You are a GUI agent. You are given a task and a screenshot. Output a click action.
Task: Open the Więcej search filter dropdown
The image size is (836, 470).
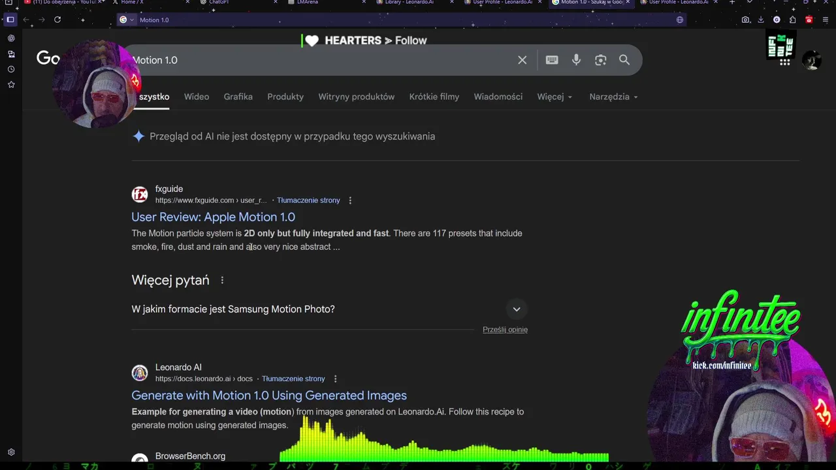pyautogui.click(x=555, y=97)
